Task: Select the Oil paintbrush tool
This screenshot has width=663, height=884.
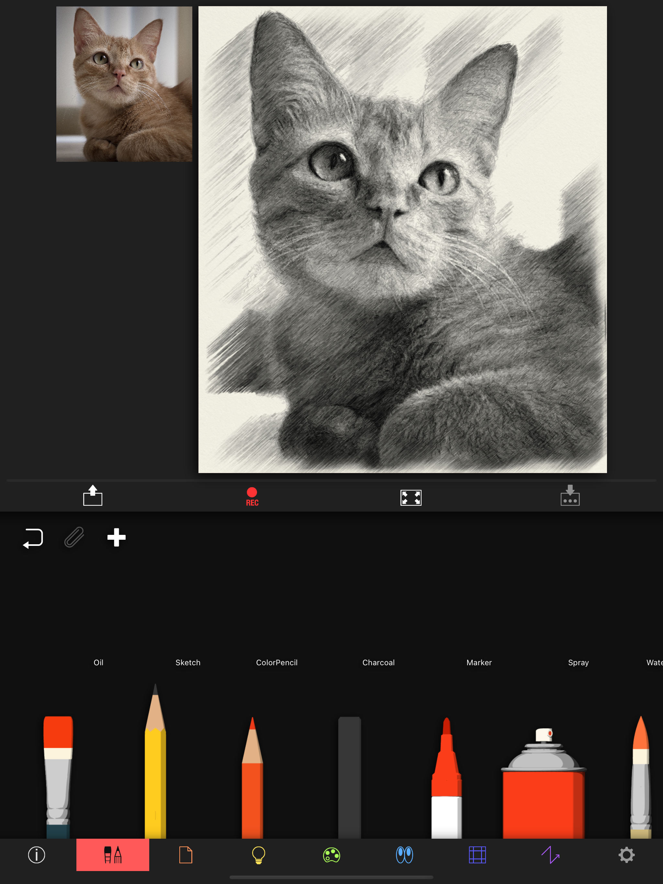Action: pyautogui.click(x=58, y=775)
